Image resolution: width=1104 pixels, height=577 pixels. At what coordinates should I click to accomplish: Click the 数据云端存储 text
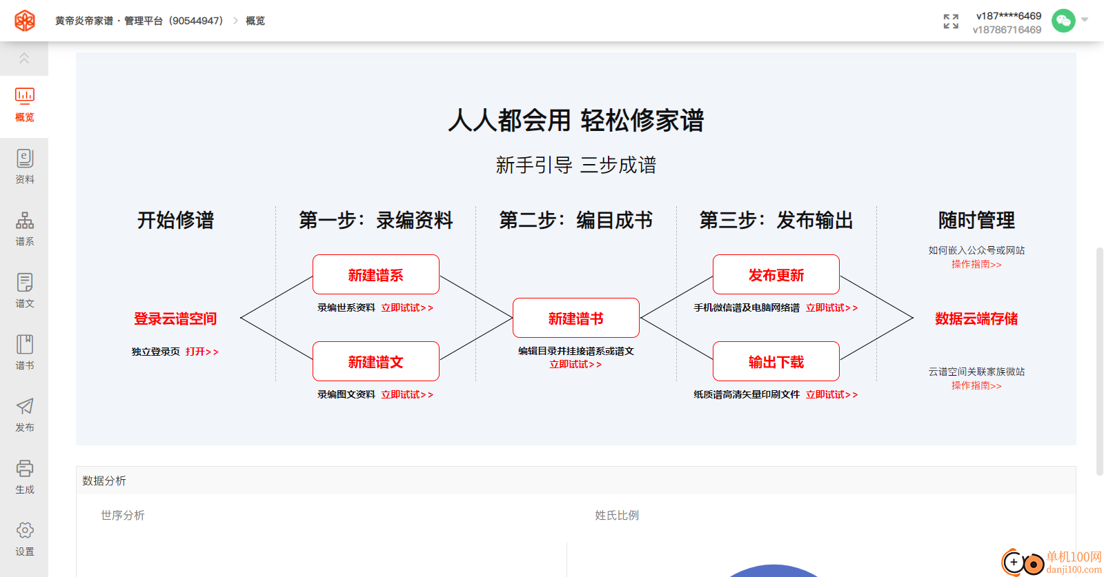point(976,318)
